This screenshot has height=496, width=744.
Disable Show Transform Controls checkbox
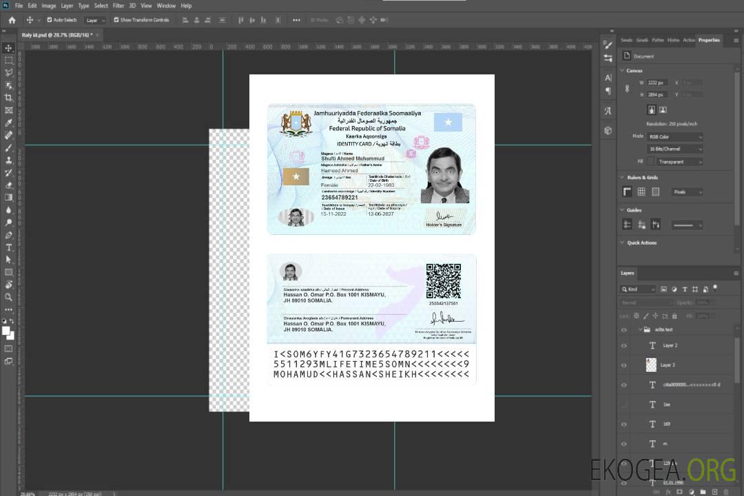click(x=116, y=20)
